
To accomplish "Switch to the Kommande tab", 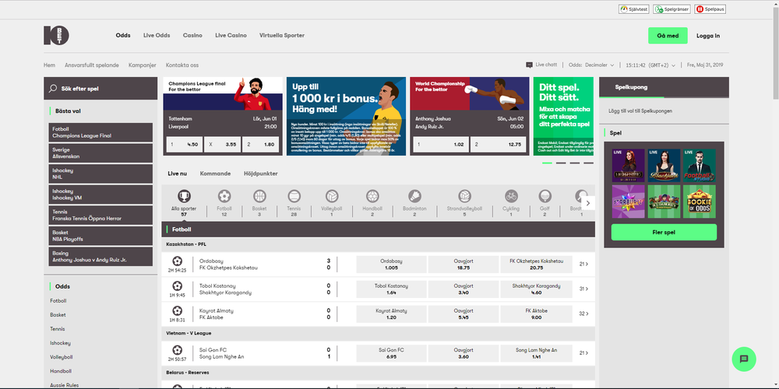I will pyautogui.click(x=215, y=173).
